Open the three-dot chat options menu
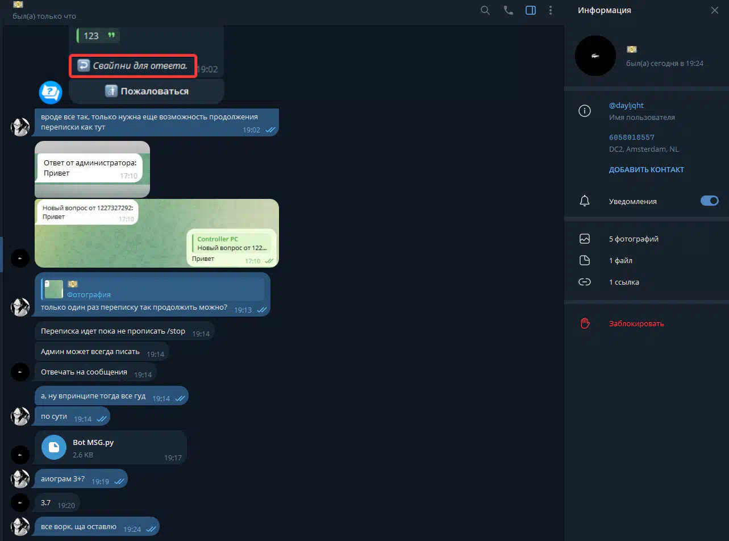Image resolution: width=729 pixels, height=541 pixels. (x=550, y=10)
